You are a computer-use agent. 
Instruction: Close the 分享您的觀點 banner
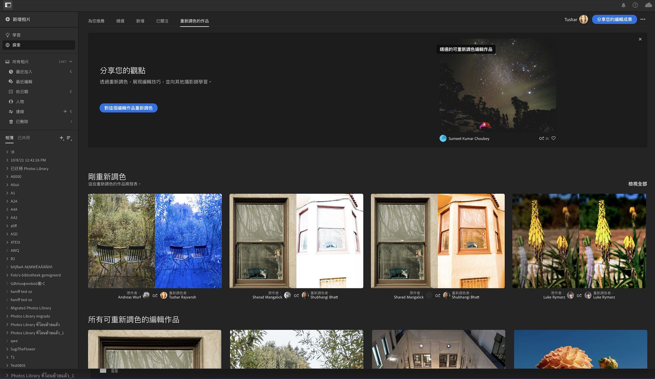[640, 39]
